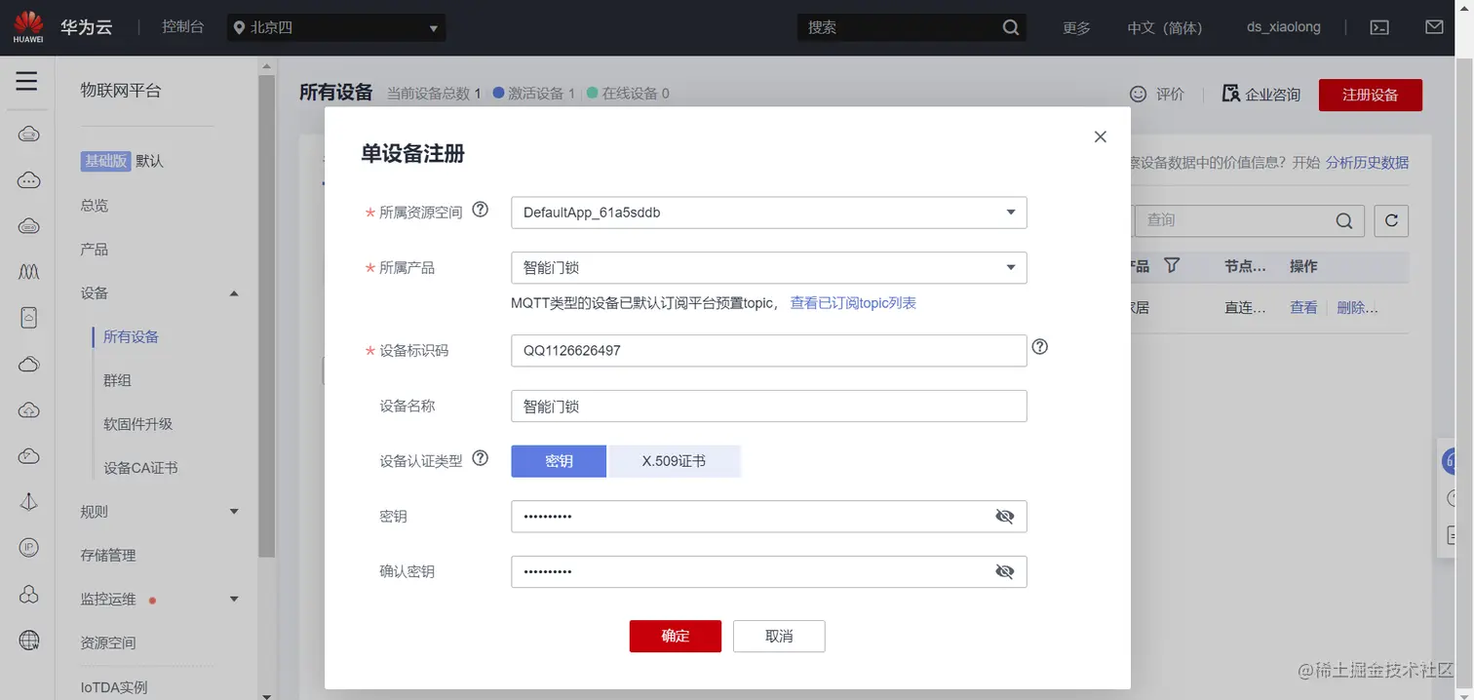Open 产品 in sidebar
The height and width of the screenshot is (700, 1474).
[95, 250]
